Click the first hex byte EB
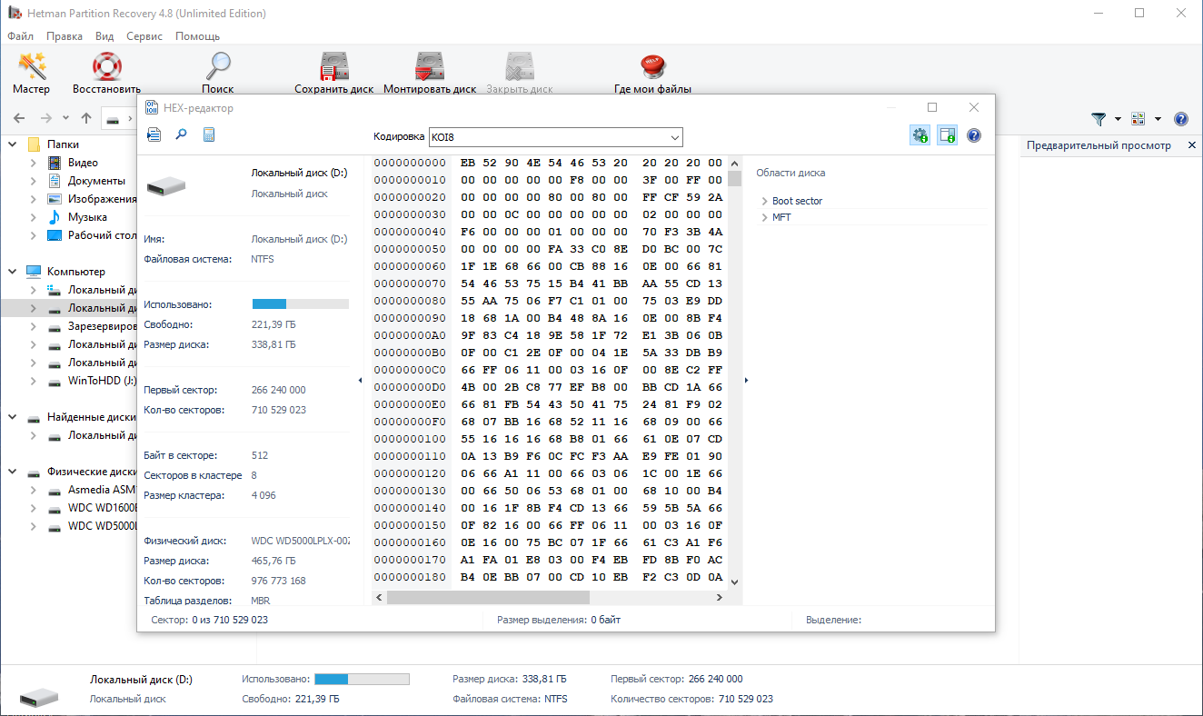Image resolution: width=1203 pixels, height=716 pixels. tap(469, 163)
